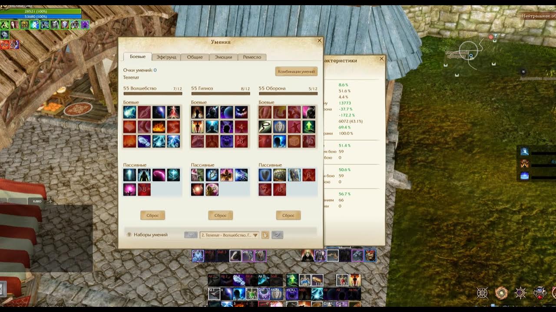Select the blue lightning burst skill in Волшебство
556x312 pixels.
coord(129,113)
